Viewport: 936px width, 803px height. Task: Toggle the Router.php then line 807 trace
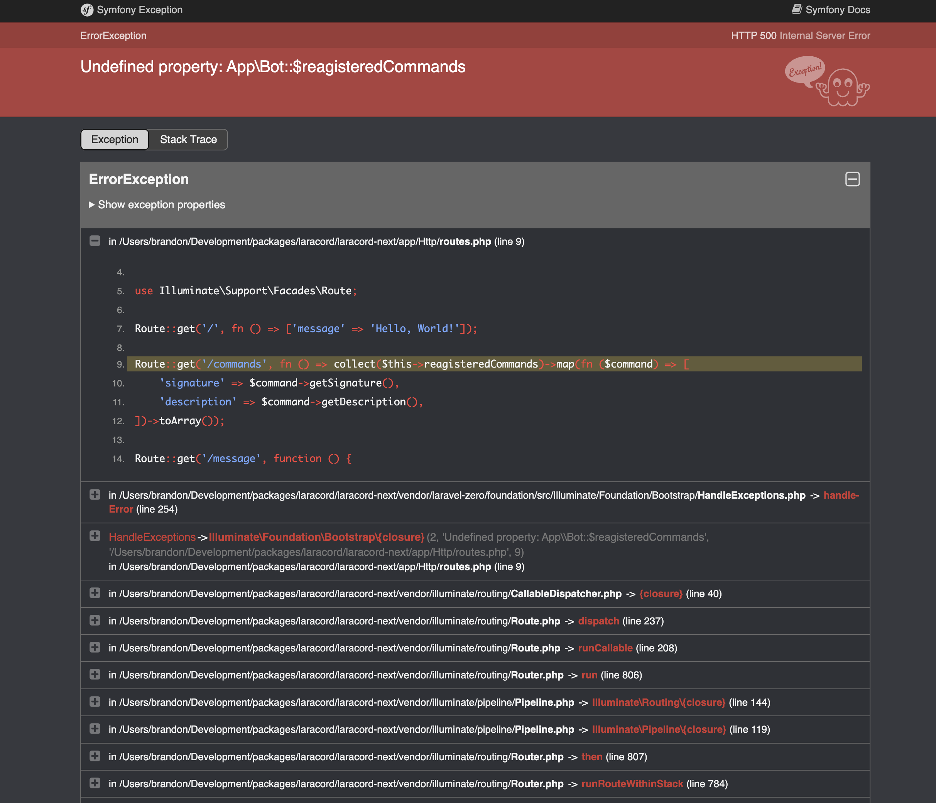95,756
